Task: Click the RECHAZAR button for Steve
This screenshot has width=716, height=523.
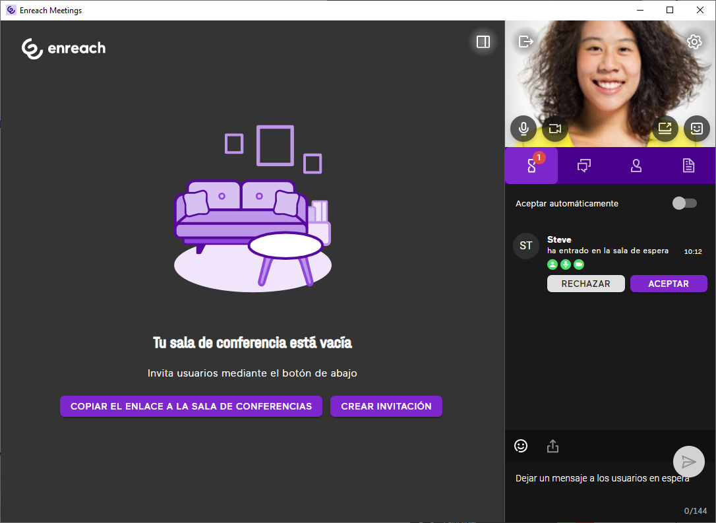Action: pyautogui.click(x=585, y=284)
